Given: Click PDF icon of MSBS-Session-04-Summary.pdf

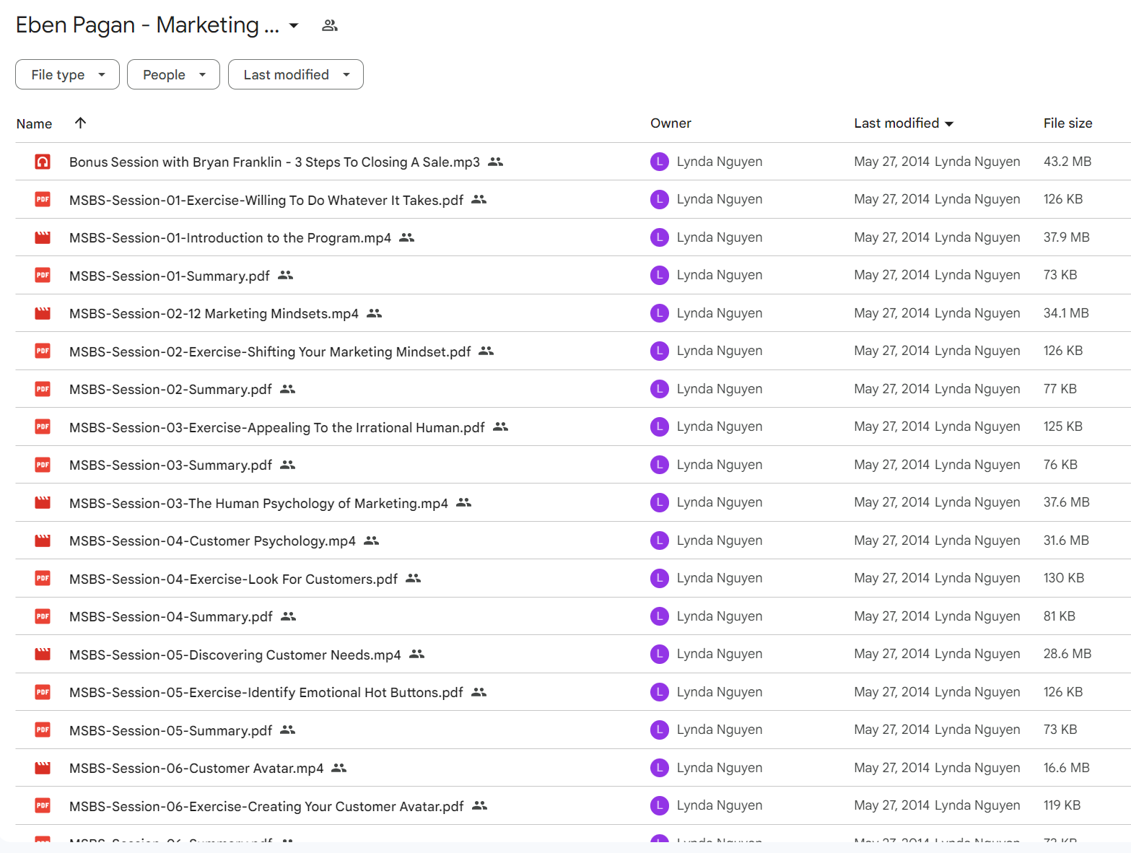Looking at the screenshot, I should (43, 616).
